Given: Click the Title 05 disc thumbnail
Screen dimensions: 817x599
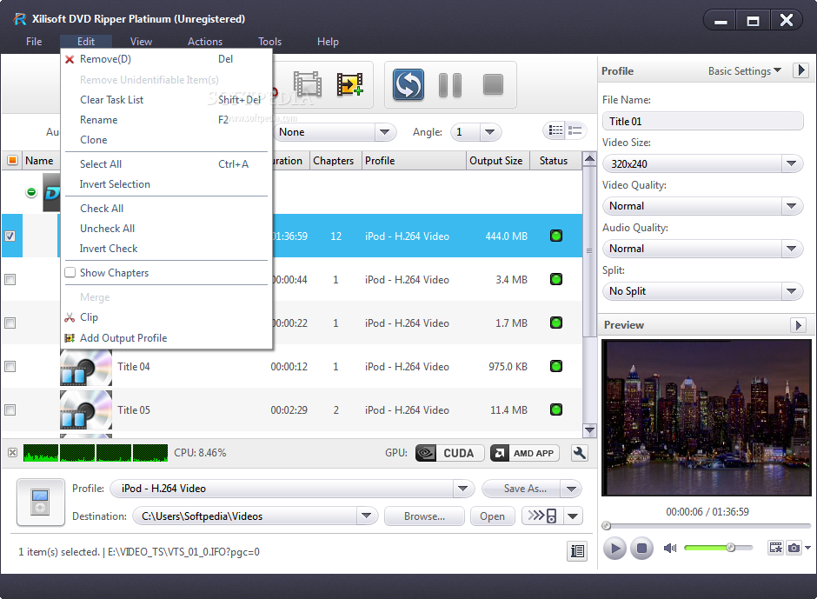Looking at the screenshot, I should click(x=86, y=409).
